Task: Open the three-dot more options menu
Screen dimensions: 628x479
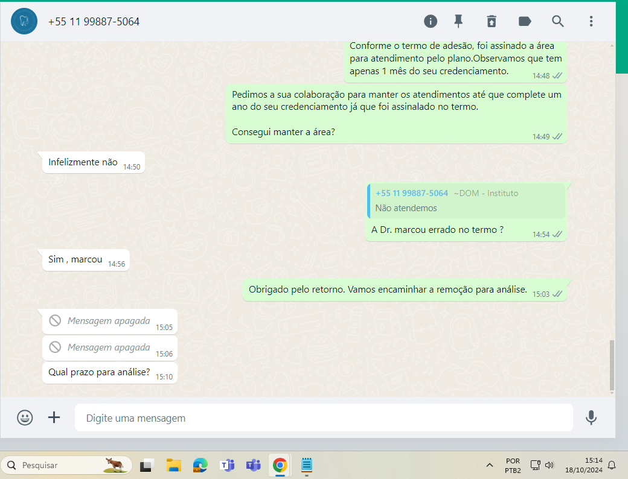Action: (591, 22)
